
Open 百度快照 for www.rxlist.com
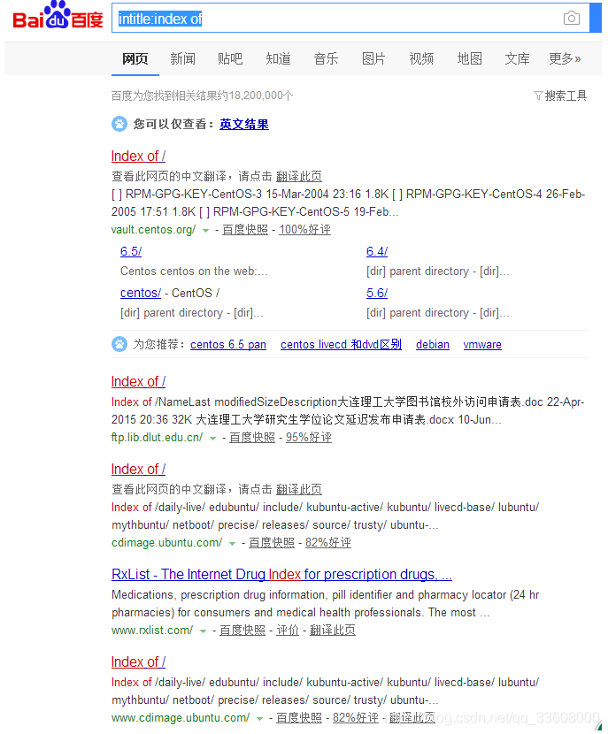tap(242, 631)
